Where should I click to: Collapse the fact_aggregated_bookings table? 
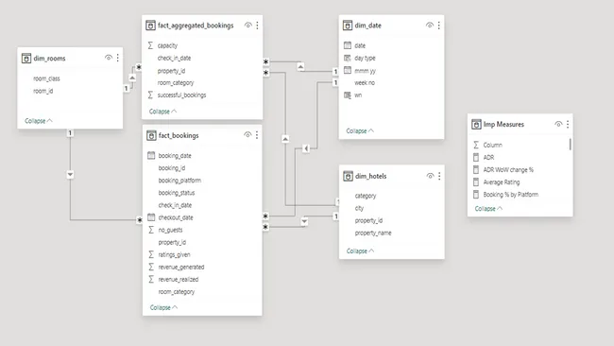coord(162,112)
